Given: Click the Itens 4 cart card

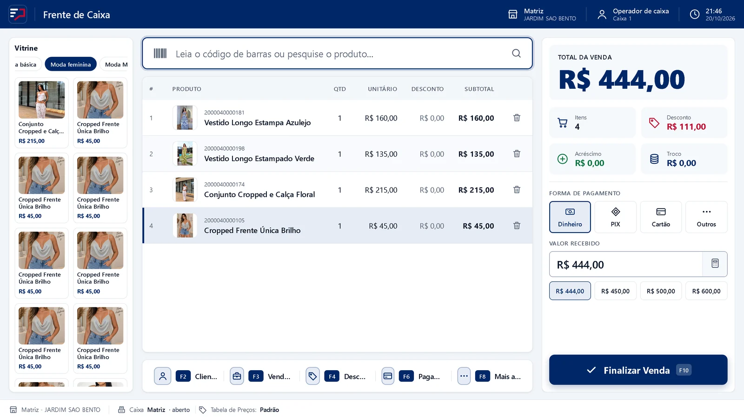Looking at the screenshot, I should tap(592, 123).
